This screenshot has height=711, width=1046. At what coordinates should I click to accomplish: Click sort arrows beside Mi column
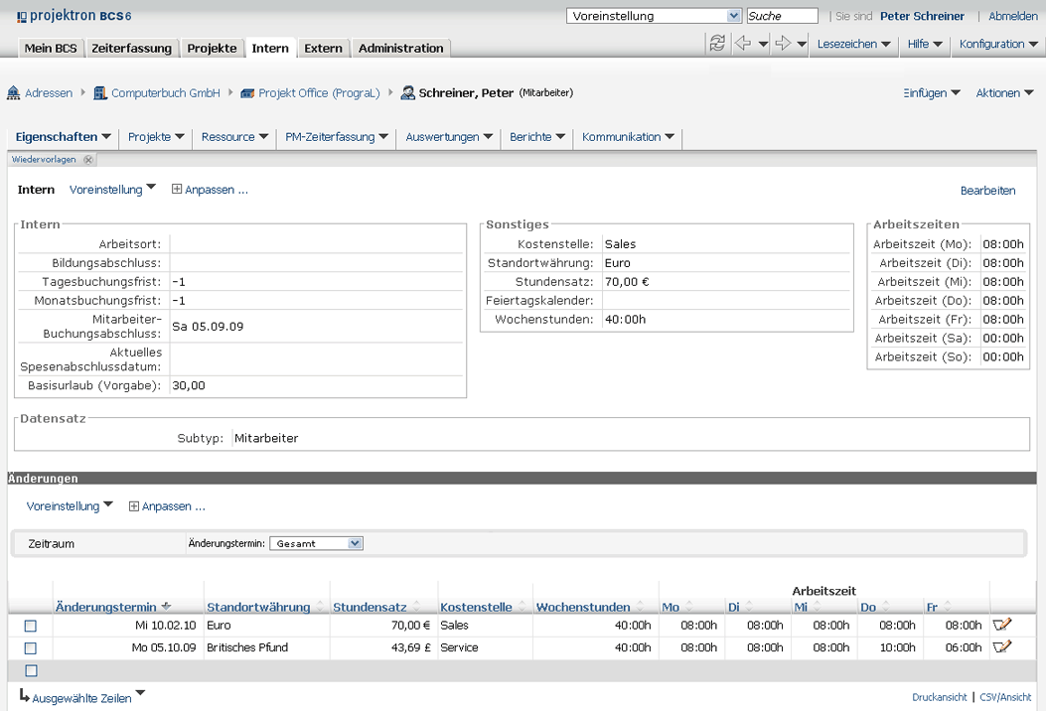click(818, 607)
